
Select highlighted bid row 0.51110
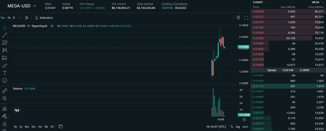click(x=288, y=86)
